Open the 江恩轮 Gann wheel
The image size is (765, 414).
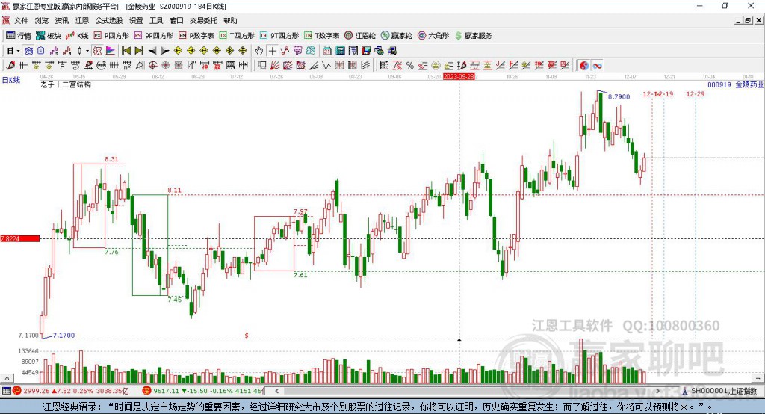pyautogui.click(x=360, y=36)
